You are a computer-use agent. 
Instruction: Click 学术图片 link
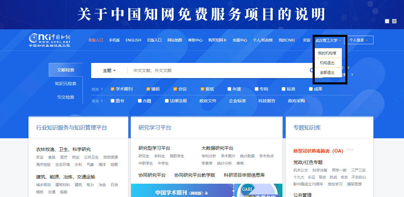coord(228,156)
